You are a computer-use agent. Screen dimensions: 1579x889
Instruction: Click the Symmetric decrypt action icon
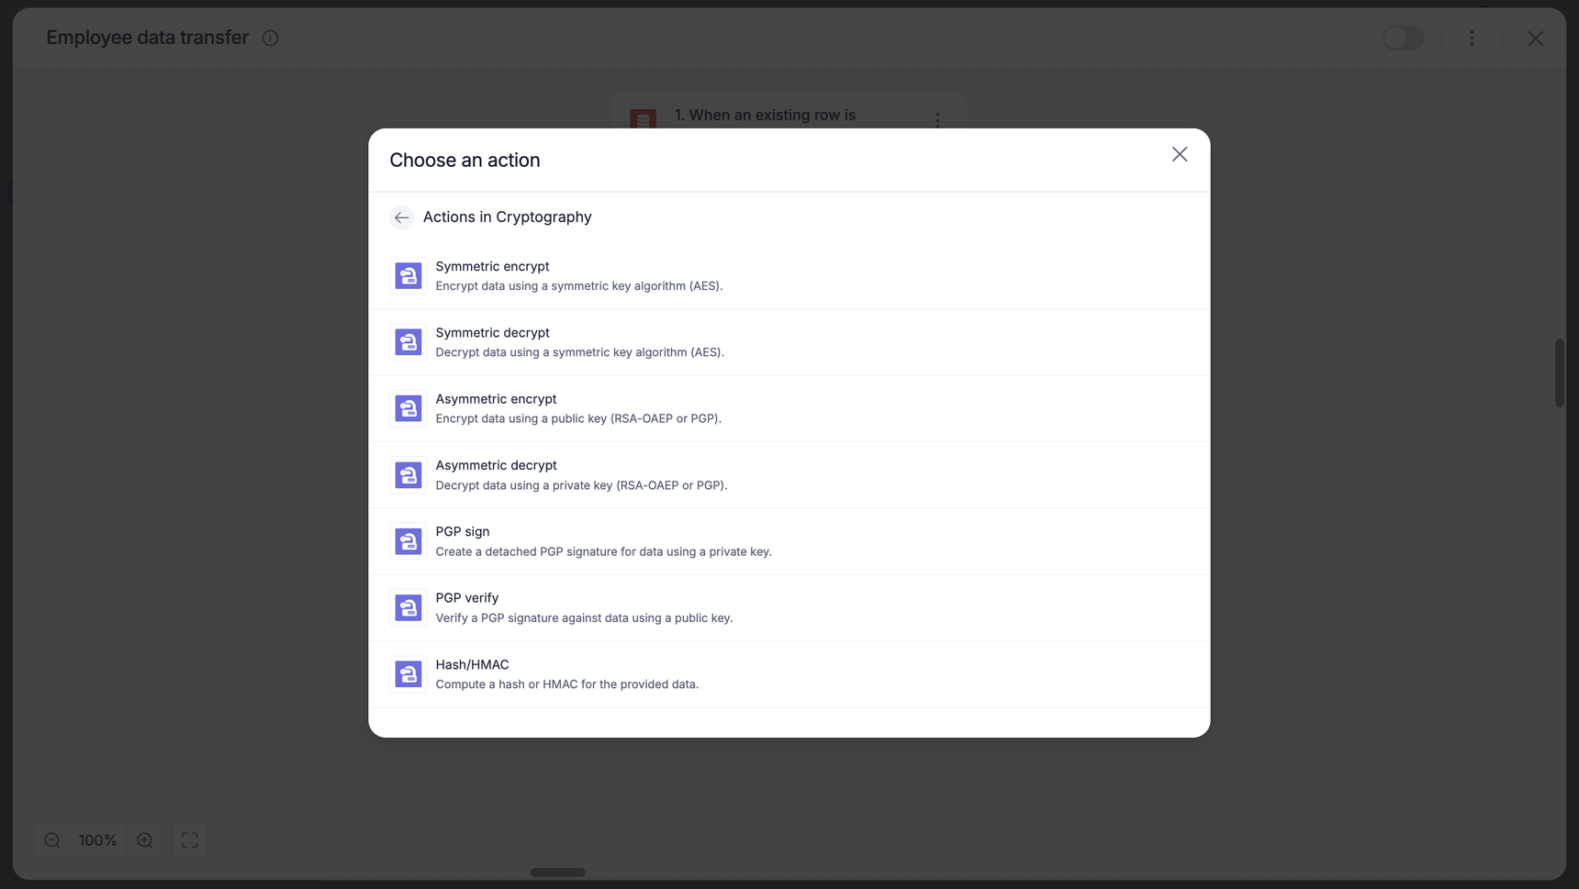[x=409, y=342]
